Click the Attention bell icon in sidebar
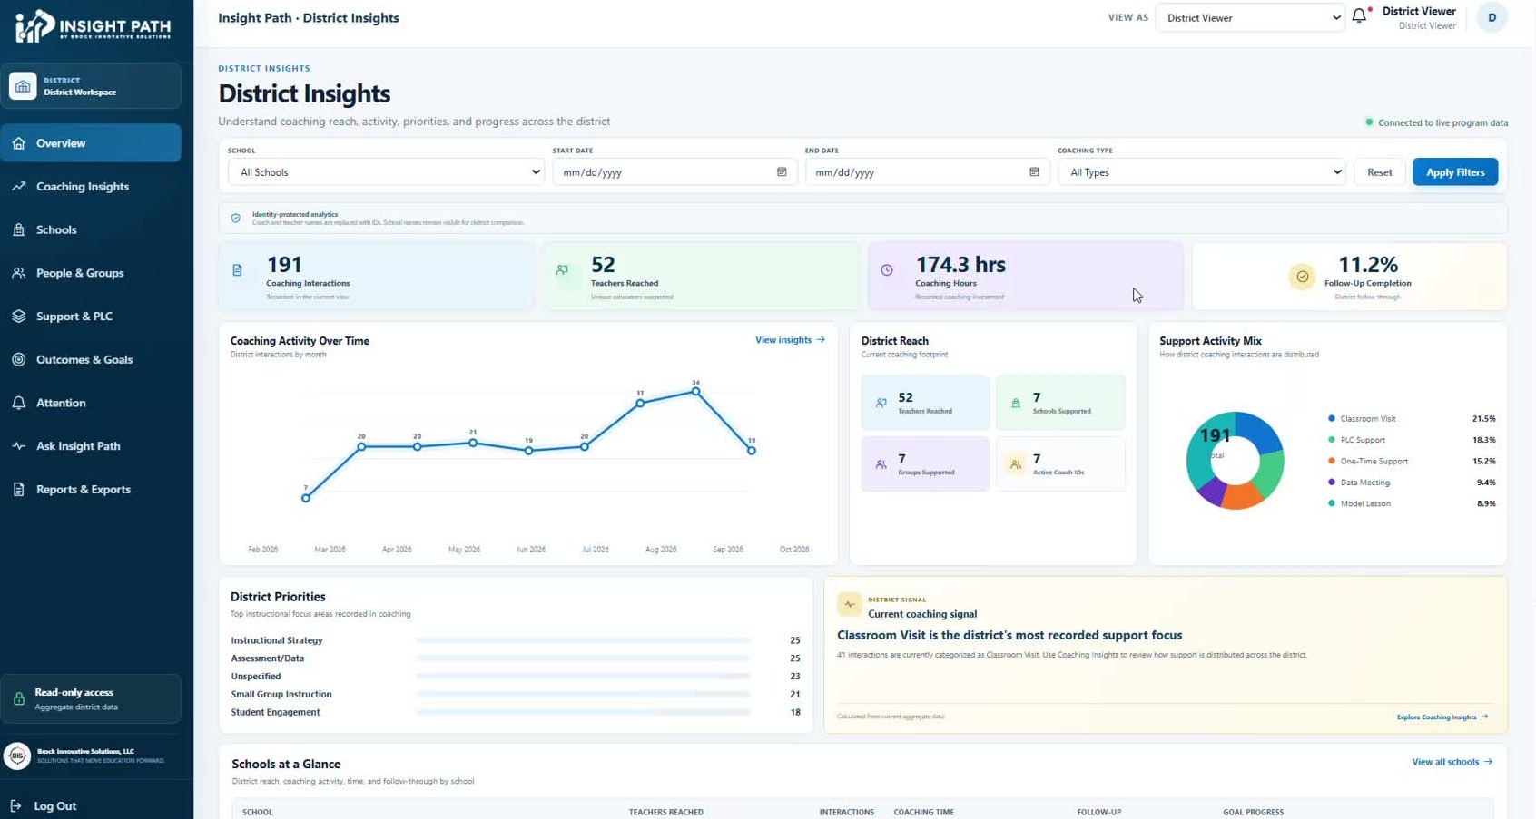 (19, 403)
